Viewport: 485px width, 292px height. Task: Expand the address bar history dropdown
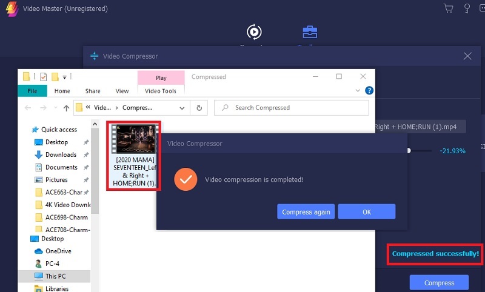(182, 108)
